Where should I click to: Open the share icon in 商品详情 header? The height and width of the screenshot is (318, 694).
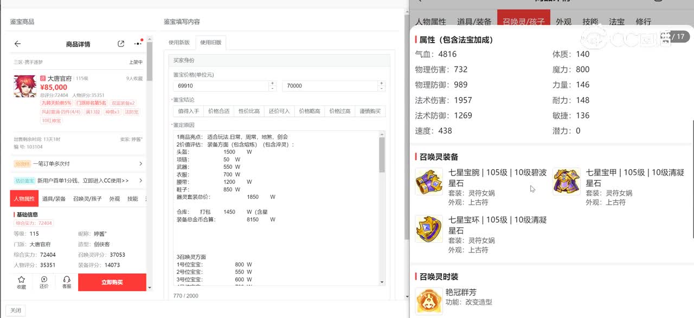121,44
